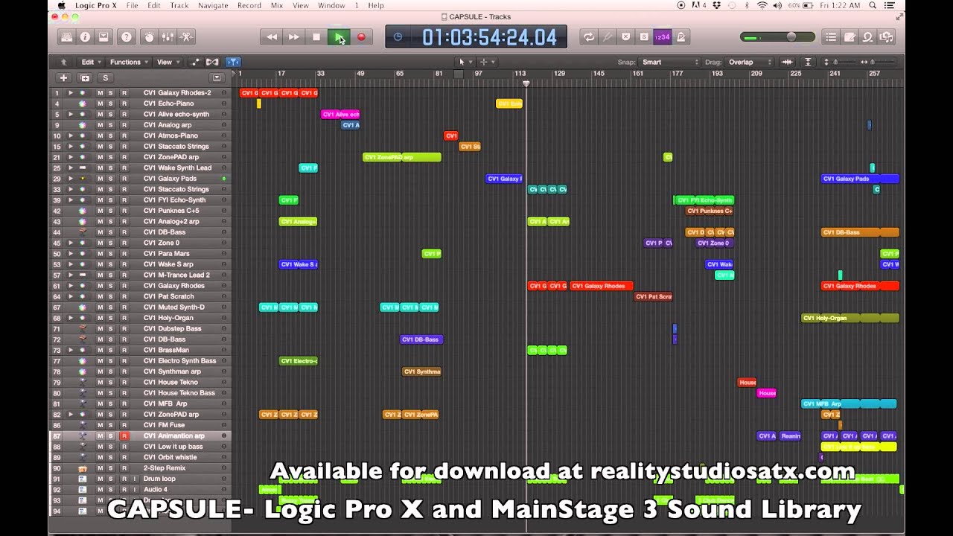
Task: Adjust the horizontal zoom slider
Action: (x=880, y=62)
